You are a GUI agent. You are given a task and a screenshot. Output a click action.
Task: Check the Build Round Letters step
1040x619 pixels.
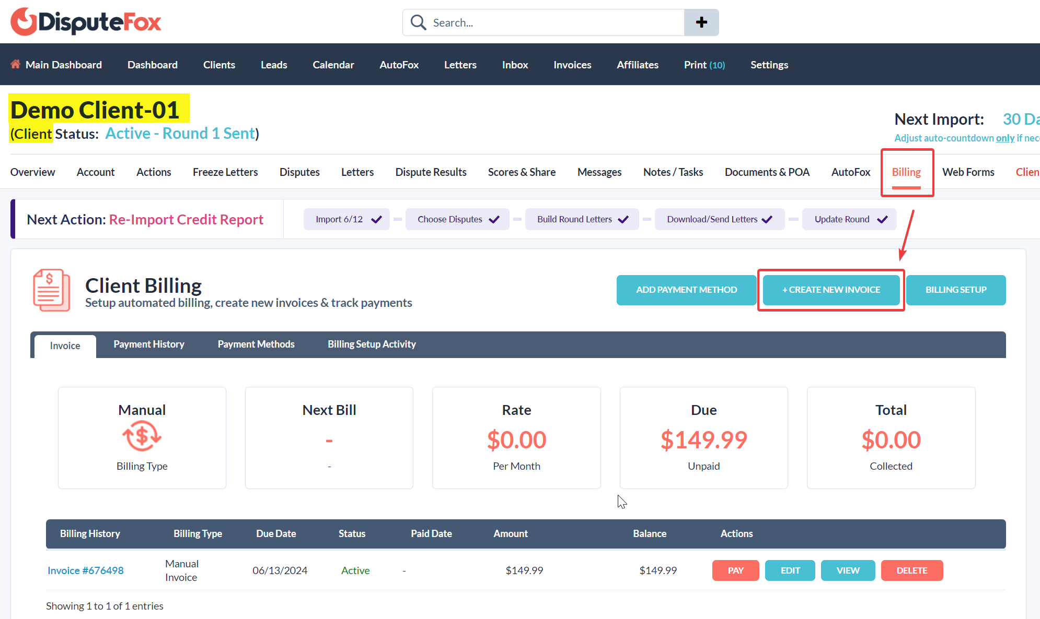(623, 219)
